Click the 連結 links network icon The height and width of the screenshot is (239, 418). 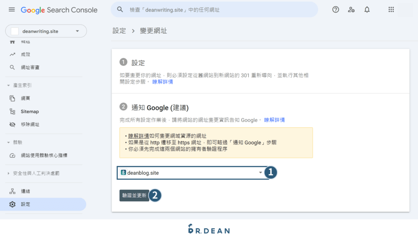[x=12, y=191]
